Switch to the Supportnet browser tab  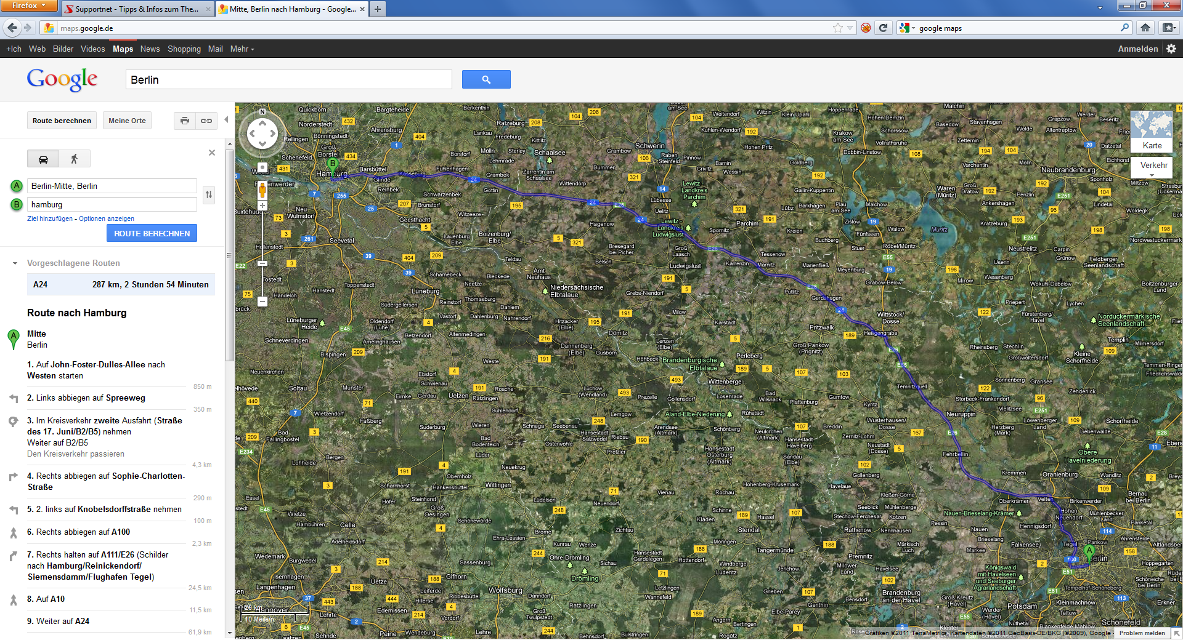136,9
